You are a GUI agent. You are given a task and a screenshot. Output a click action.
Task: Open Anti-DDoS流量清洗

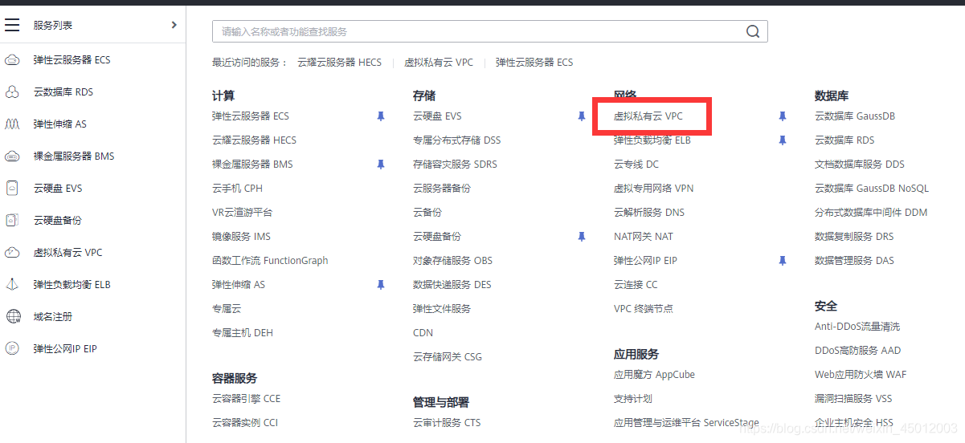pyautogui.click(x=857, y=327)
